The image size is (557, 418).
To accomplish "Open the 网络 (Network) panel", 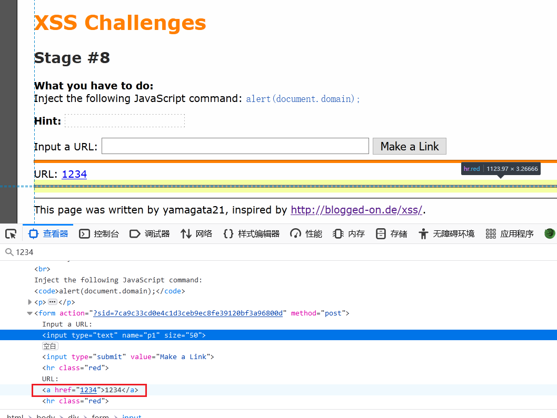I will [x=196, y=233].
